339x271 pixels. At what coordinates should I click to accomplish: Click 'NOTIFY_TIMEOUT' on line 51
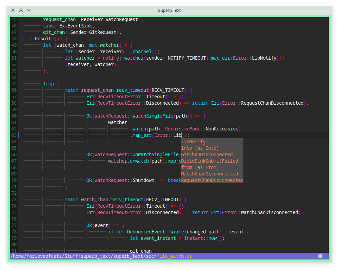click(x=187, y=58)
